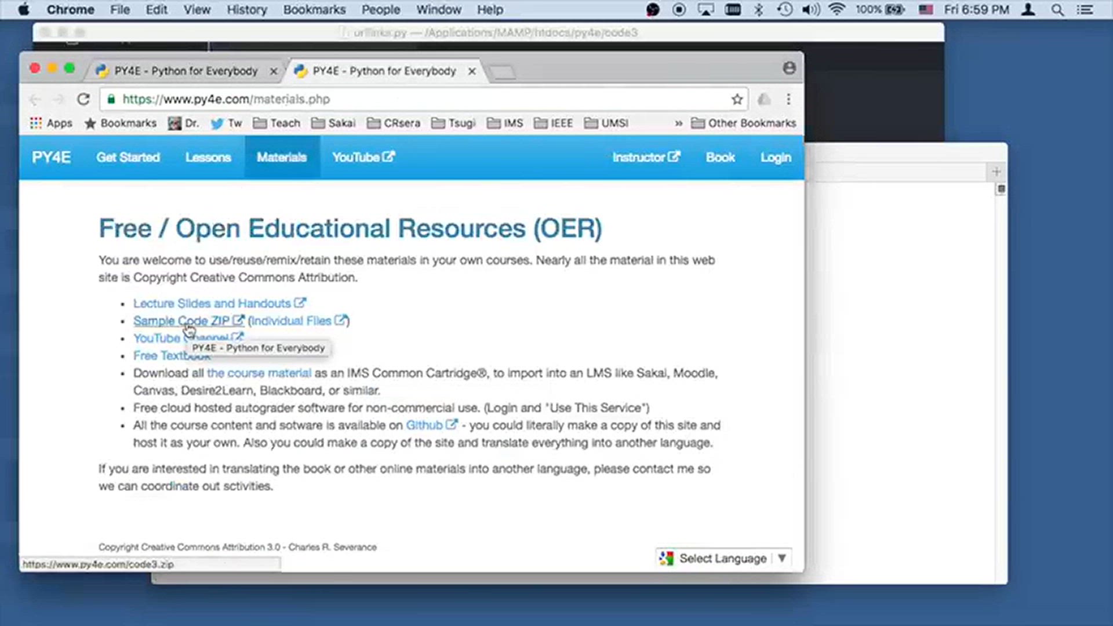This screenshot has width=1113, height=626.
Task: Open the Github link
Action: (x=432, y=425)
